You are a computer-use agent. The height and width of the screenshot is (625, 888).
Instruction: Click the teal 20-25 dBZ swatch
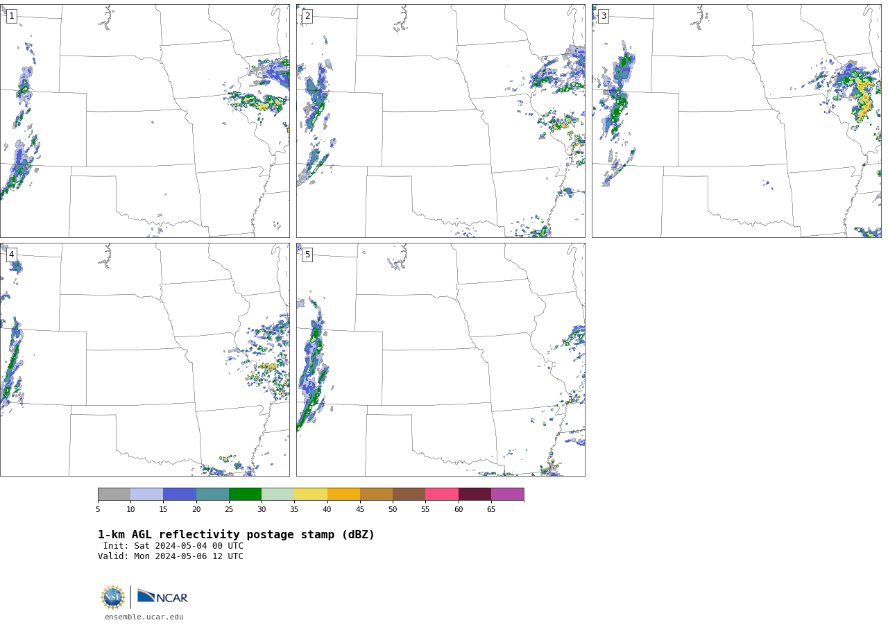click(x=212, y=495)
